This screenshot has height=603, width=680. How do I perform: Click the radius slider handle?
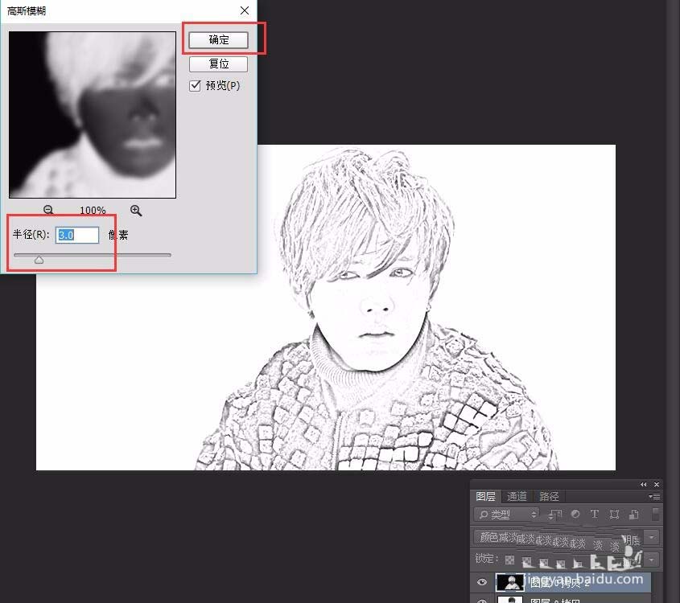(39, 259)
